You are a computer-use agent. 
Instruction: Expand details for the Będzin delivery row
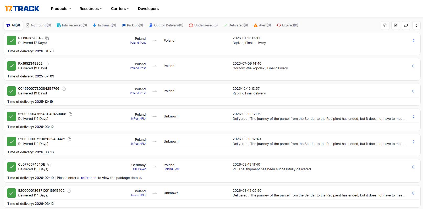[413, 41]
